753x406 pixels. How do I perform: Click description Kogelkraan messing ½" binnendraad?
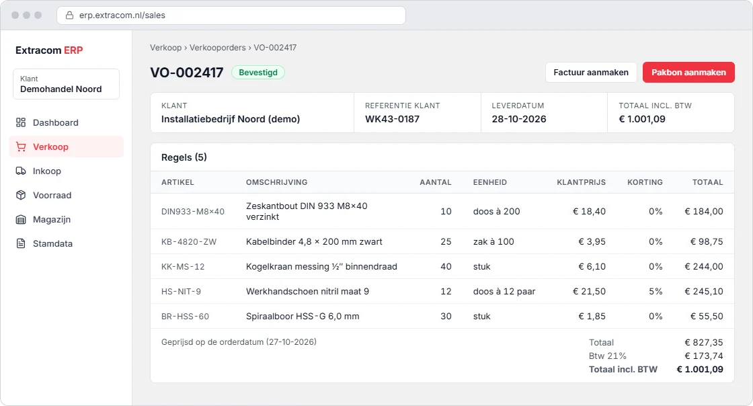click(322, 267)
